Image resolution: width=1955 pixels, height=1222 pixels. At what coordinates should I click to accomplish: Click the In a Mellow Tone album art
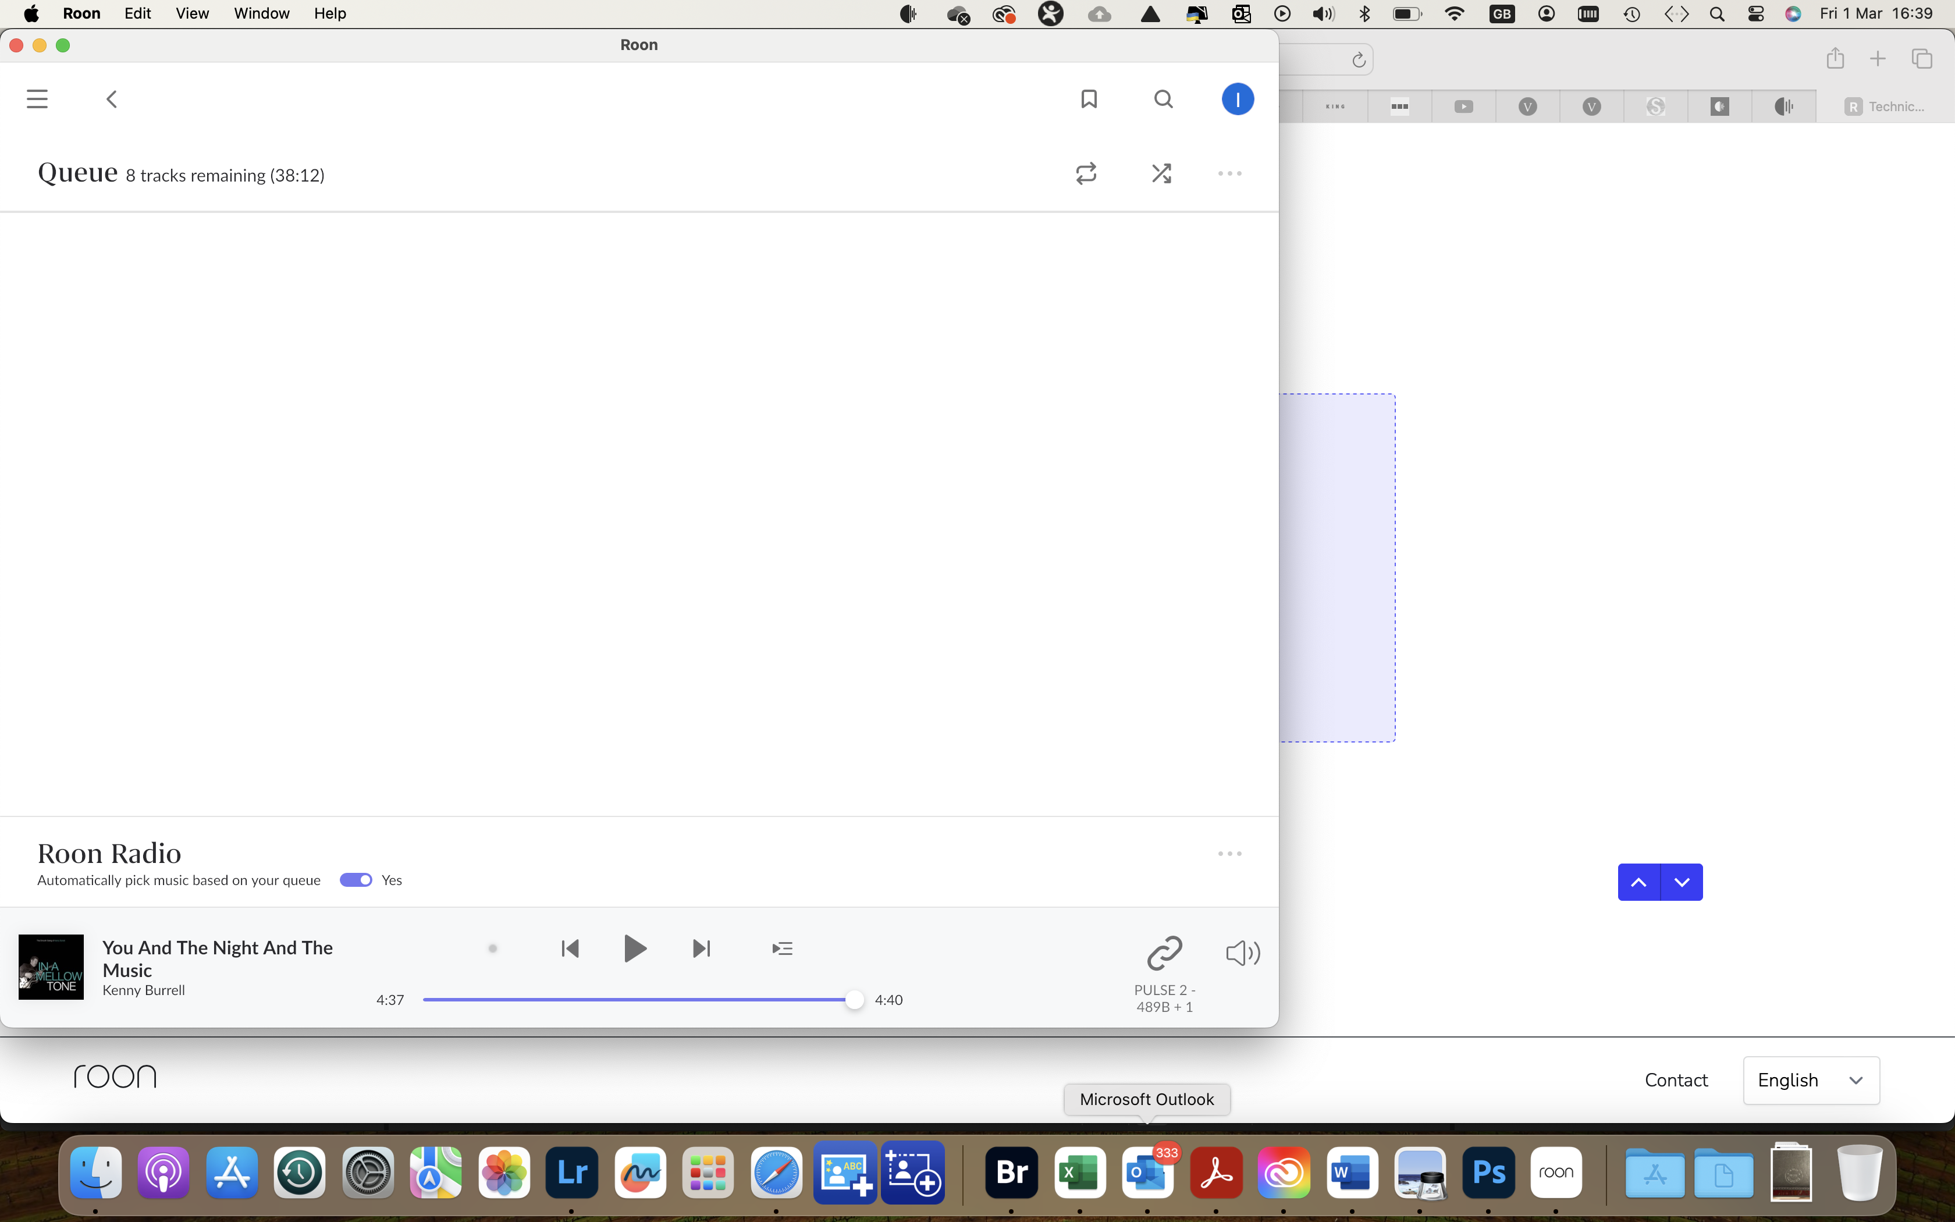(51, 967)
